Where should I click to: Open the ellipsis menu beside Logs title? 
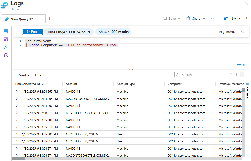(32, 3)
